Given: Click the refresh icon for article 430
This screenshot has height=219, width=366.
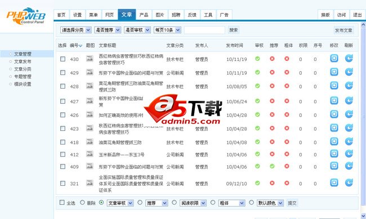Looking at the screenshot, I should 349,58.
